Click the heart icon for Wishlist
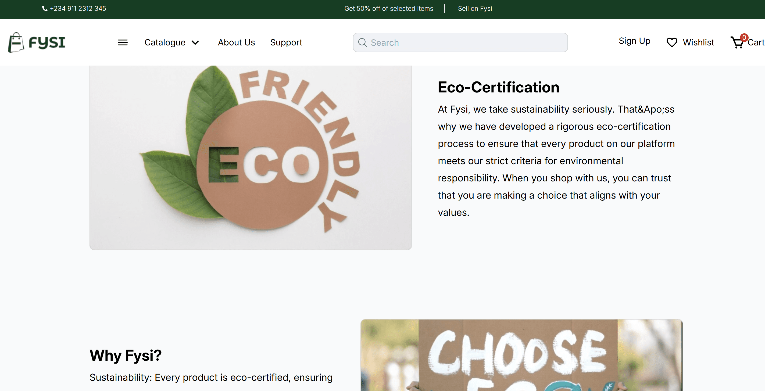 coord(672,42)
